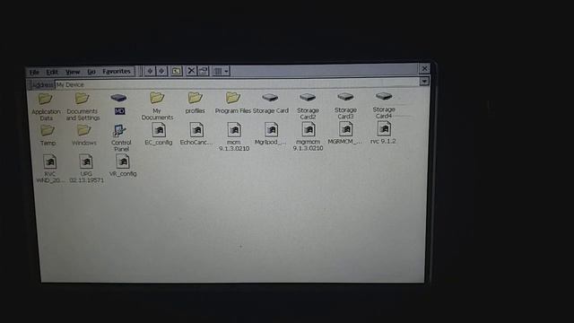
Task: Open the Storage Card2 drive
Action: [308, 106]
